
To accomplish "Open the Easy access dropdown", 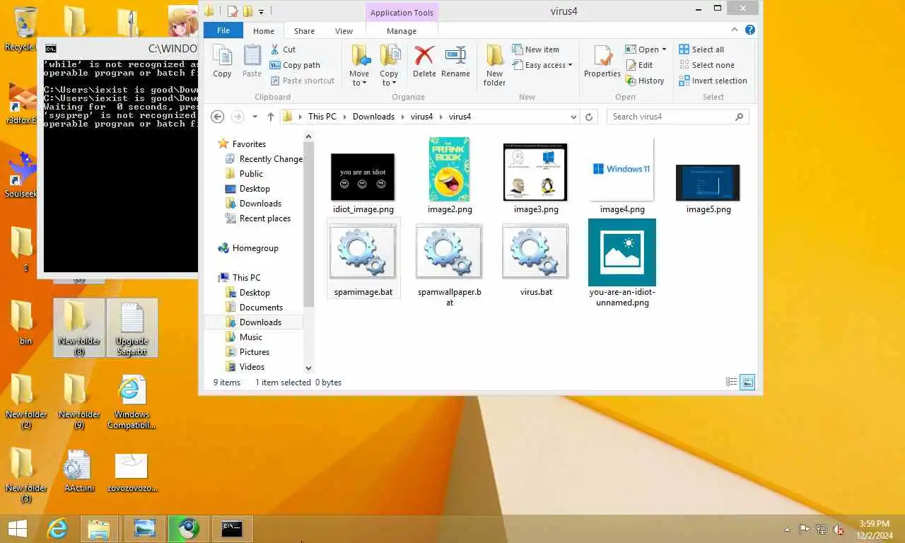I will [x=542, y=65].
